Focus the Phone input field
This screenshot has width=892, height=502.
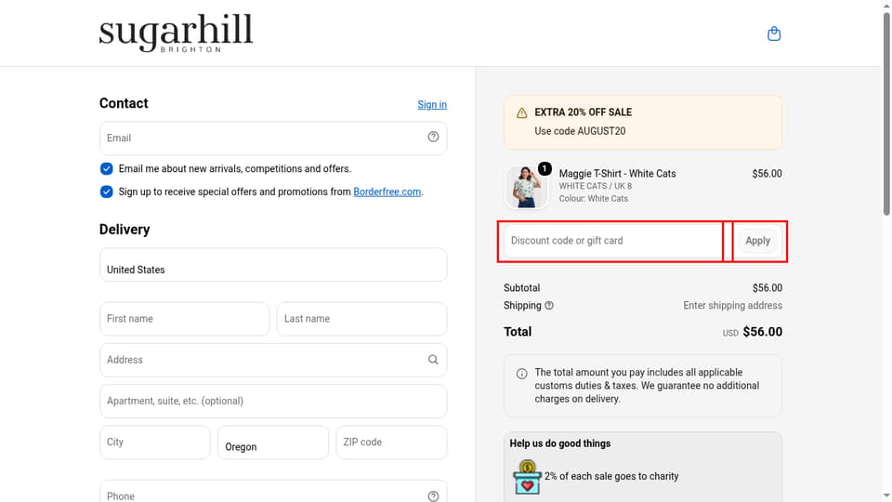click(273, 493)
